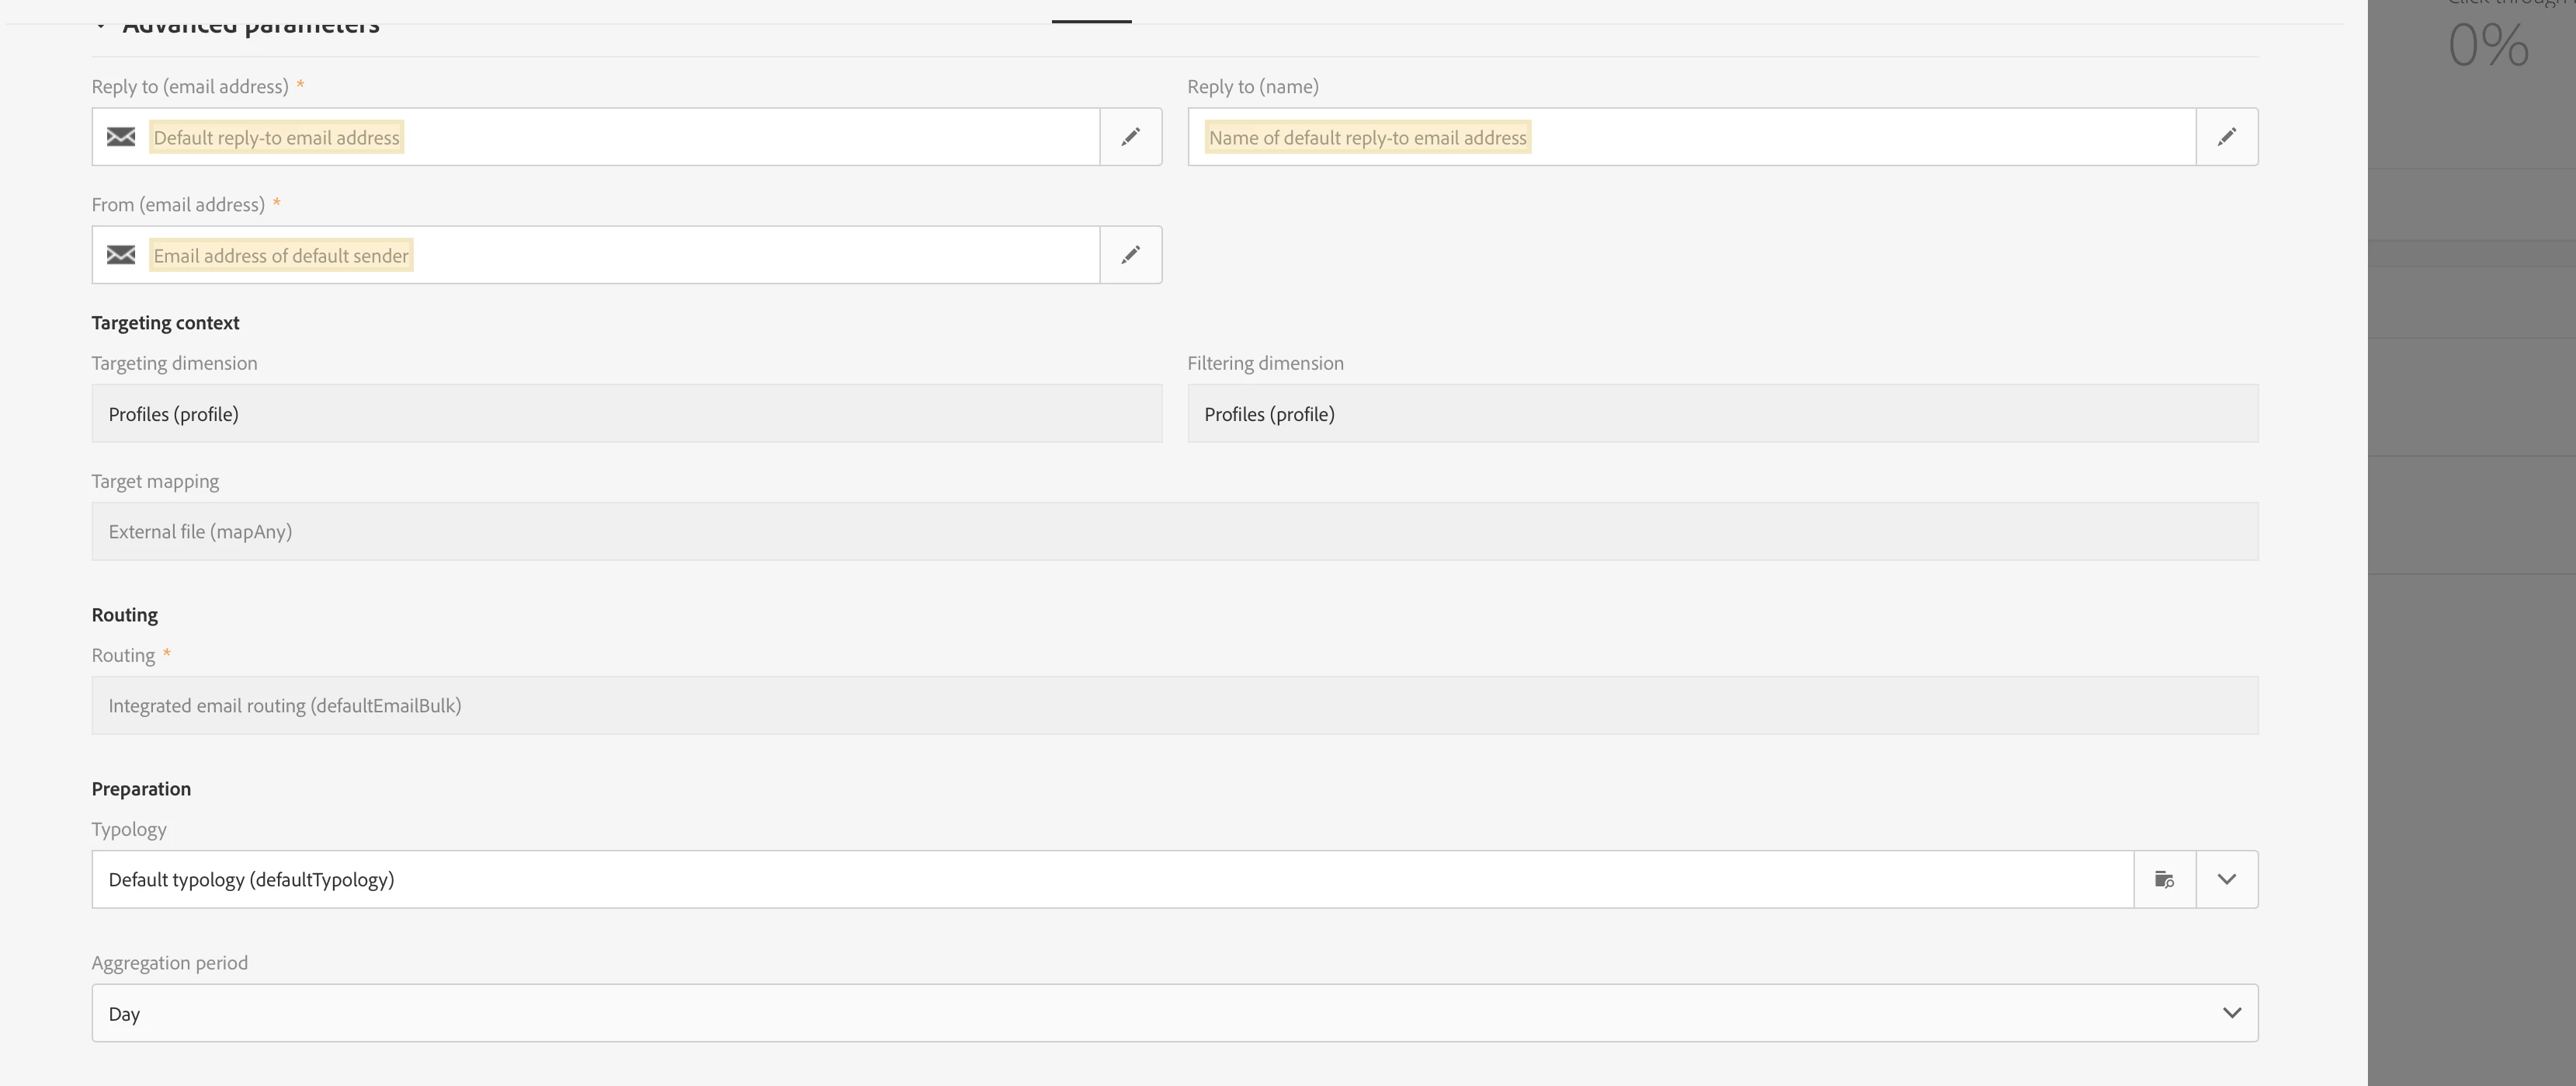Expand the Typology dropdown chevron

(2226, 880)
